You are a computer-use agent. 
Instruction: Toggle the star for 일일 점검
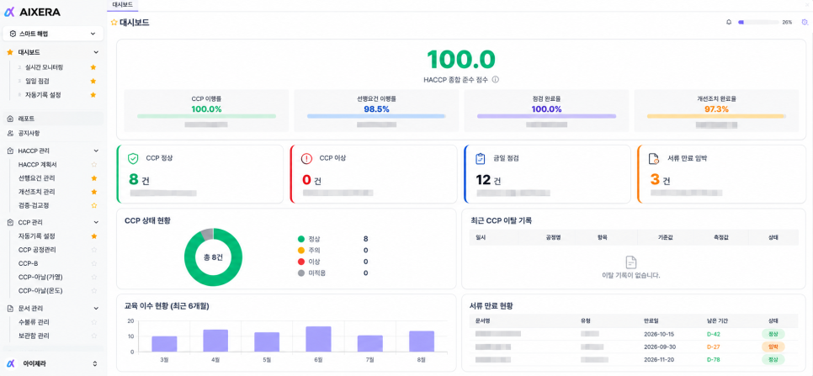click(93, 82)
